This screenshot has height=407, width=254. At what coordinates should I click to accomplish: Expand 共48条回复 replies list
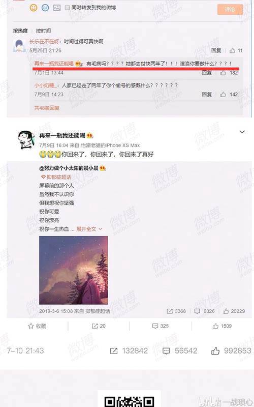tap(47, 108)
